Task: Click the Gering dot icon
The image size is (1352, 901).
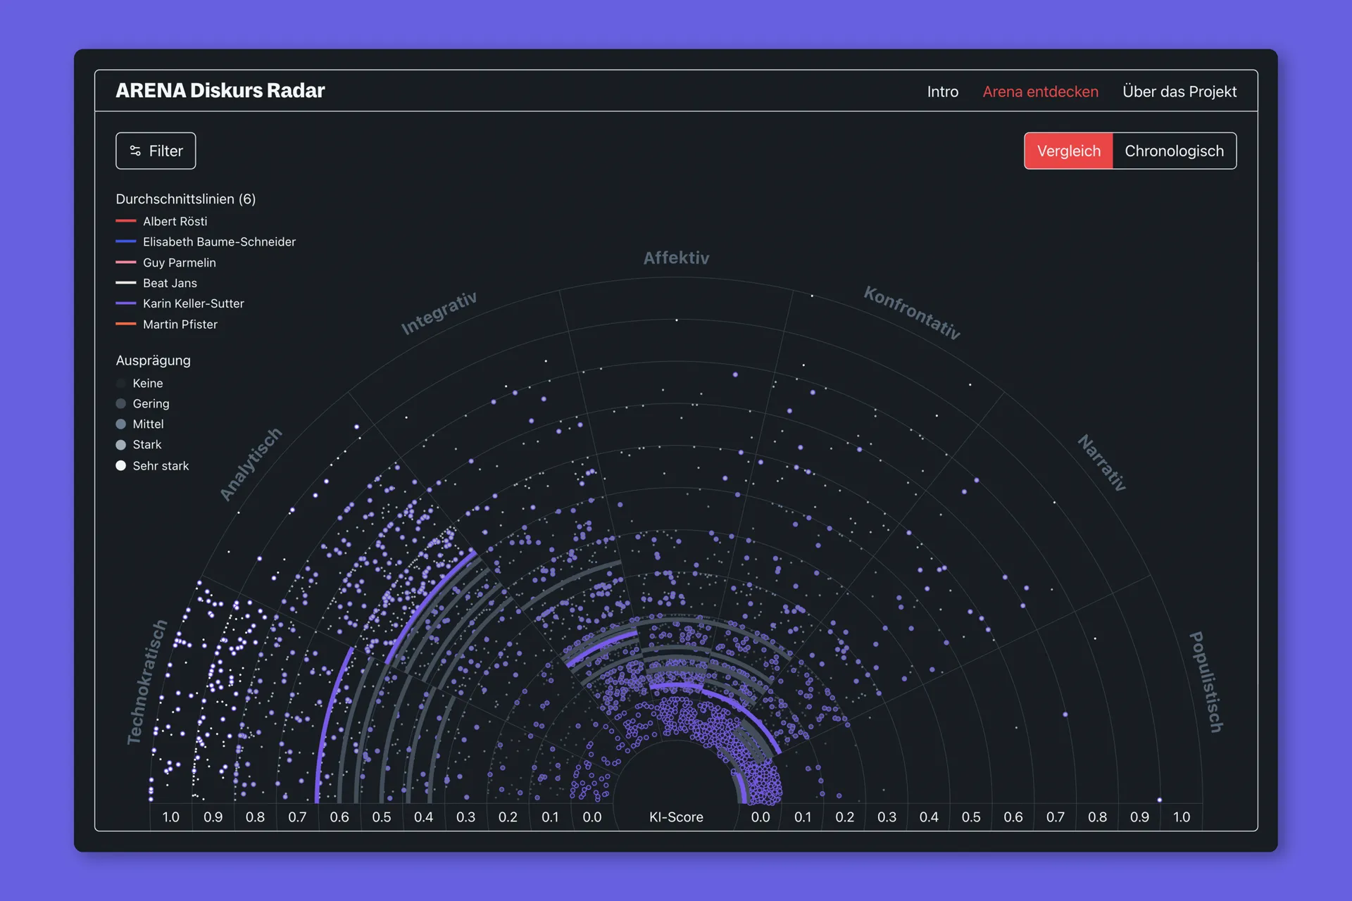Action: click(x=121, y=403)
